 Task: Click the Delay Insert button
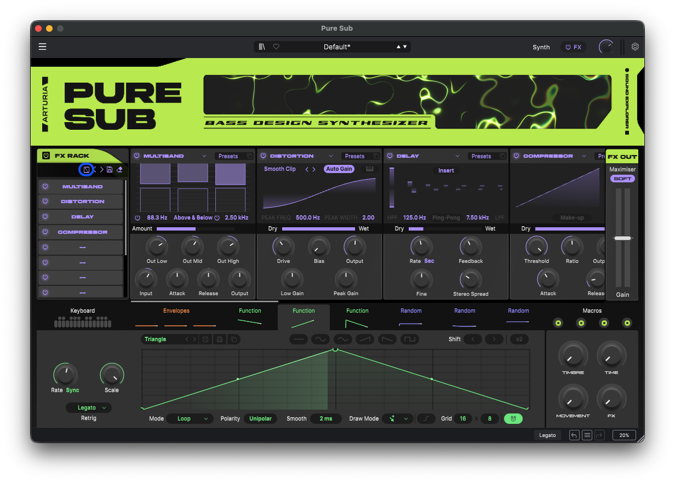click(446, 170)
